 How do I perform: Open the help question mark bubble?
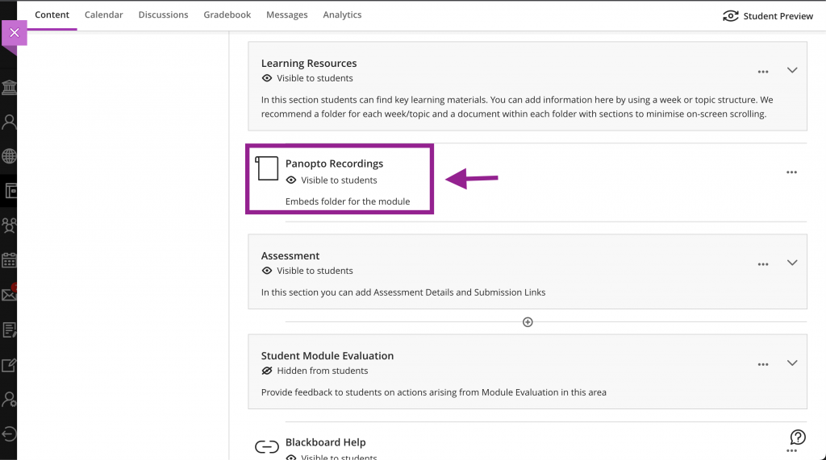[x=798, y=437]
